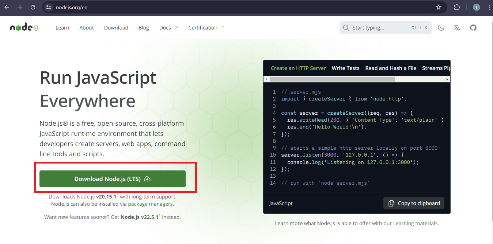Click the copy icon in Copy to clipboard
Screen dimensions: 493x244
(x=391, y=203)
